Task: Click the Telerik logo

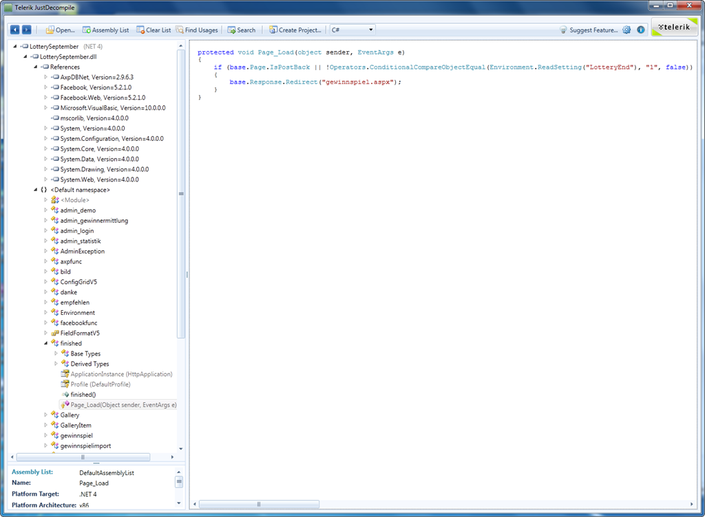Action: [673, 27]
